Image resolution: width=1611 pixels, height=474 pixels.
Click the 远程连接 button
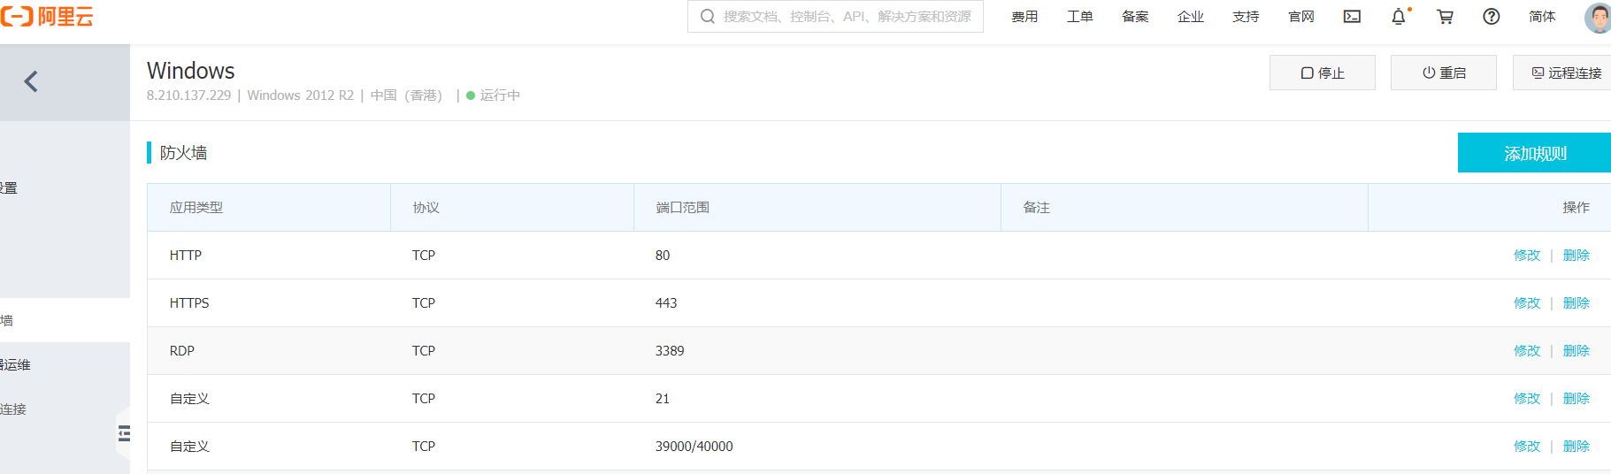pyautogui.click(x=1562, y=73)
